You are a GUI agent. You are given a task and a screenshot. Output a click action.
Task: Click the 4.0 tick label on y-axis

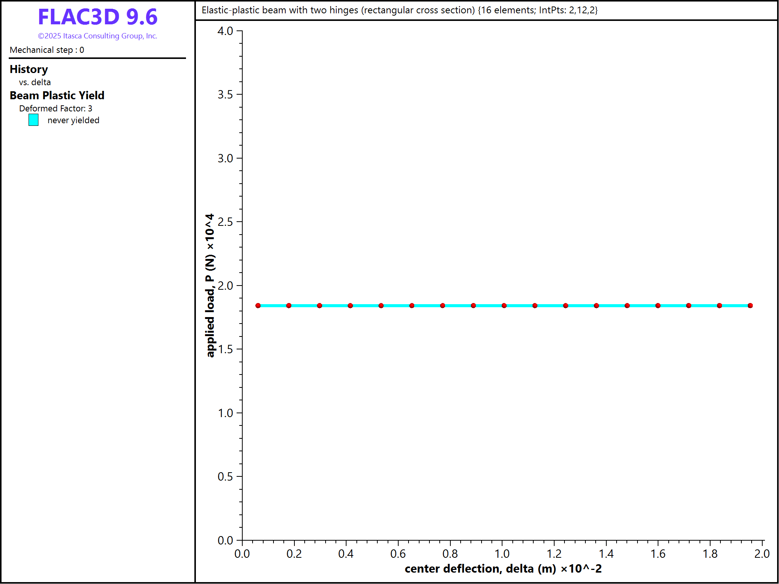(x=225, y=31)
